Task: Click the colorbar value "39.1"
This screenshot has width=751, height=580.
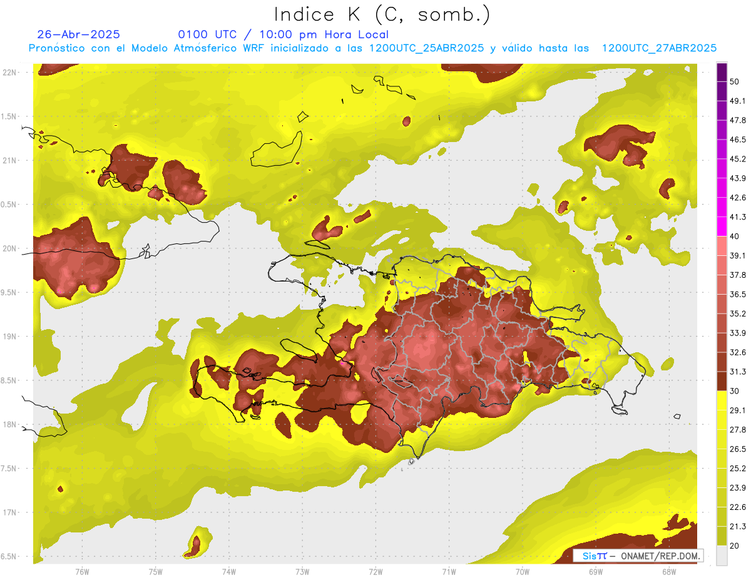Action: 738,256
